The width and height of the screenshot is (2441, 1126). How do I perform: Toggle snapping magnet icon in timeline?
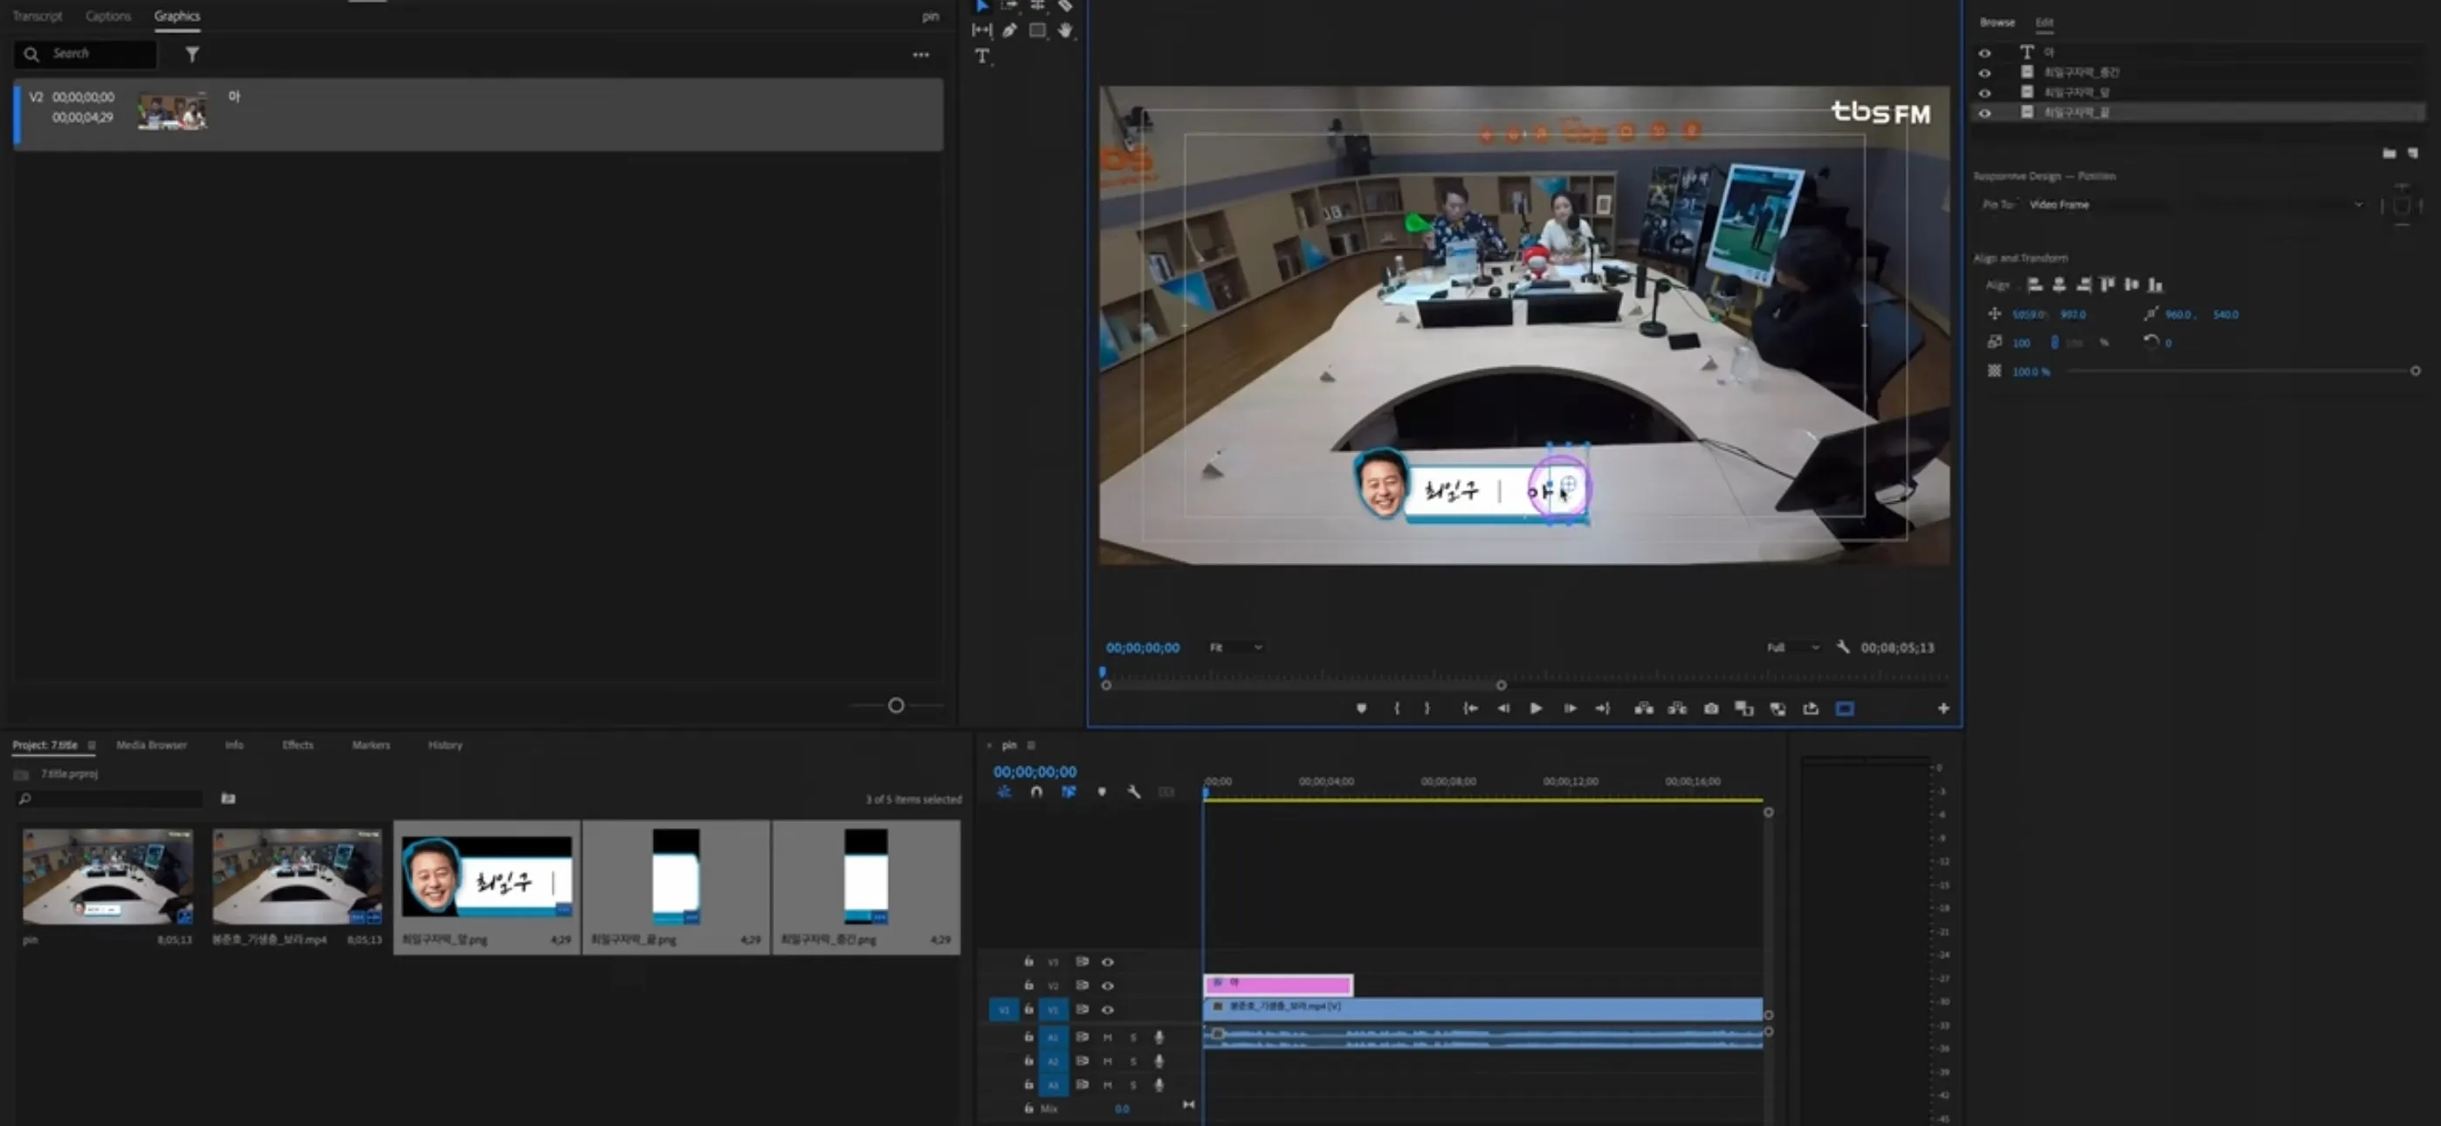coord(1035,792)
